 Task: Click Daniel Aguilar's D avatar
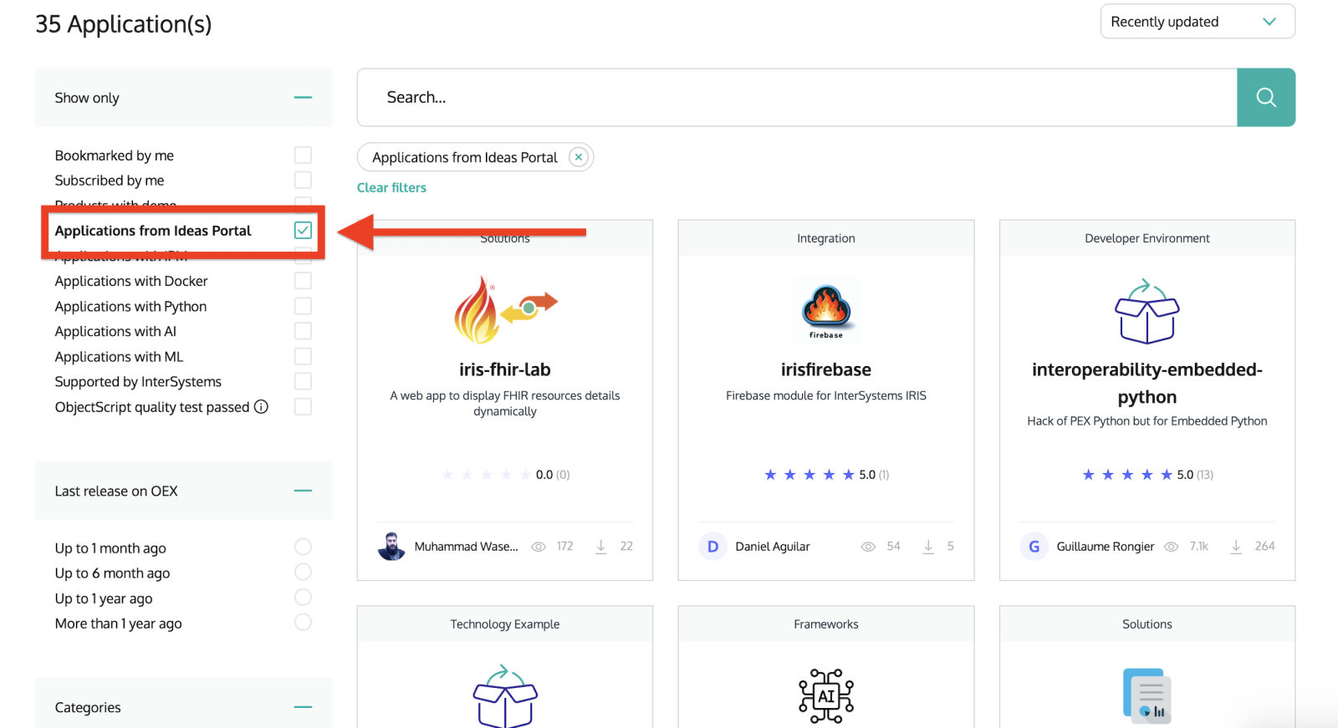click(712, 546)
